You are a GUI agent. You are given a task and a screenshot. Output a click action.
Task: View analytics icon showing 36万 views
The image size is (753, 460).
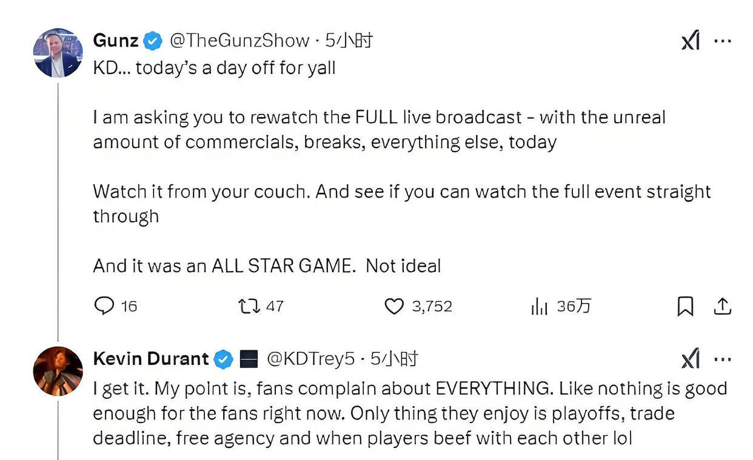(539, 307)
